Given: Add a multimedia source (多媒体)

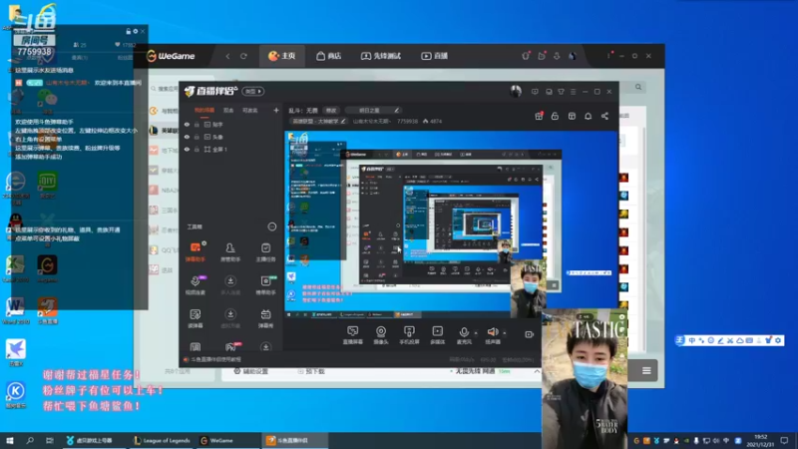Looking at the screenshot, I should coord(438,335).
